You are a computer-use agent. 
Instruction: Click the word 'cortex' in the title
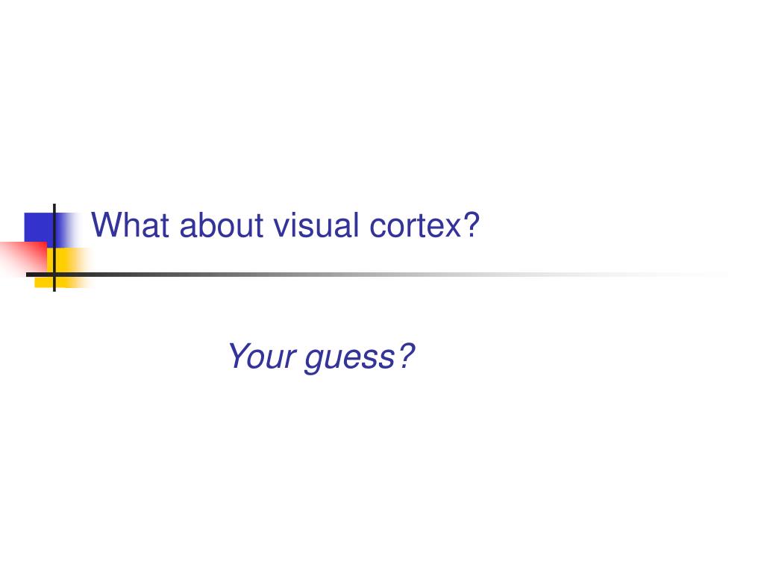[x=415, y=227]
